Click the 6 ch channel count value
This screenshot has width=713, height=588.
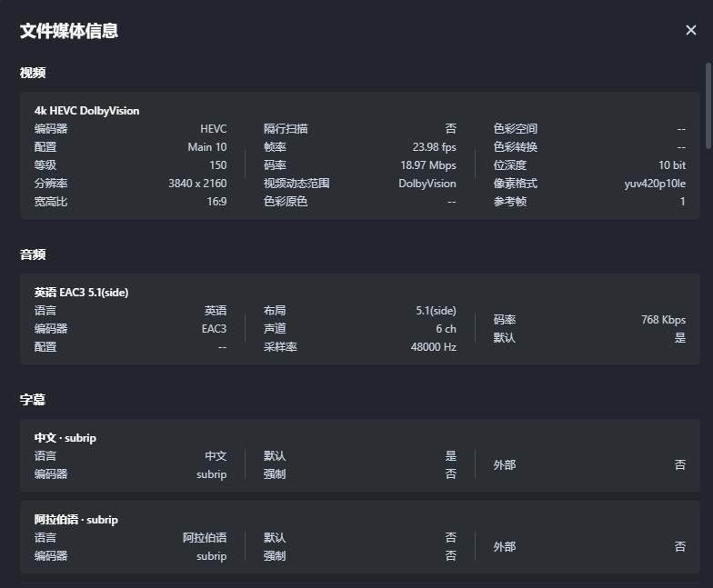pos(446,329)
